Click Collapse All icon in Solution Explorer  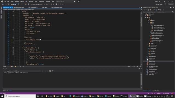pos(158,10)
